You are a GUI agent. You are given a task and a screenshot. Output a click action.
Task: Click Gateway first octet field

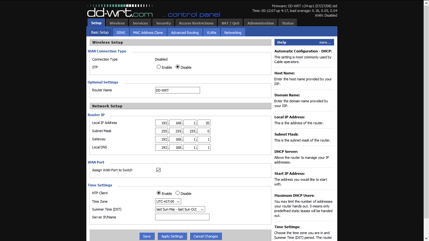161,139
